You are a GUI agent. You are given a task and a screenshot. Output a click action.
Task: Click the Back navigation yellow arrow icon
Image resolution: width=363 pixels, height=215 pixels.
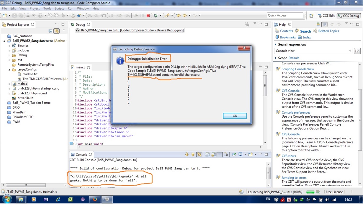(185, 15)
